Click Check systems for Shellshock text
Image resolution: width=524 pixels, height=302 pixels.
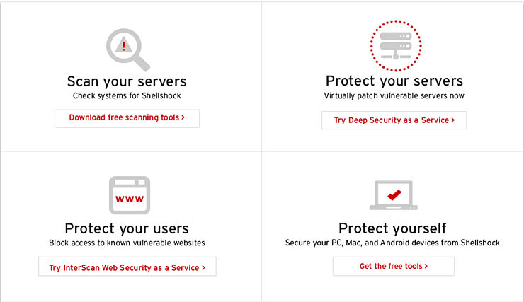[x=127, y=95]
